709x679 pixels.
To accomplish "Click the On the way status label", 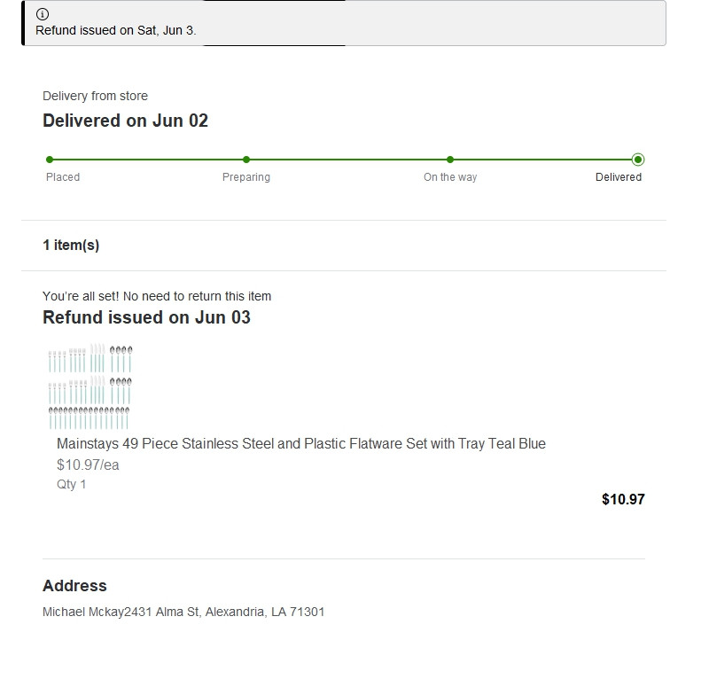I will pyautogui.click(x=450, y=177).
